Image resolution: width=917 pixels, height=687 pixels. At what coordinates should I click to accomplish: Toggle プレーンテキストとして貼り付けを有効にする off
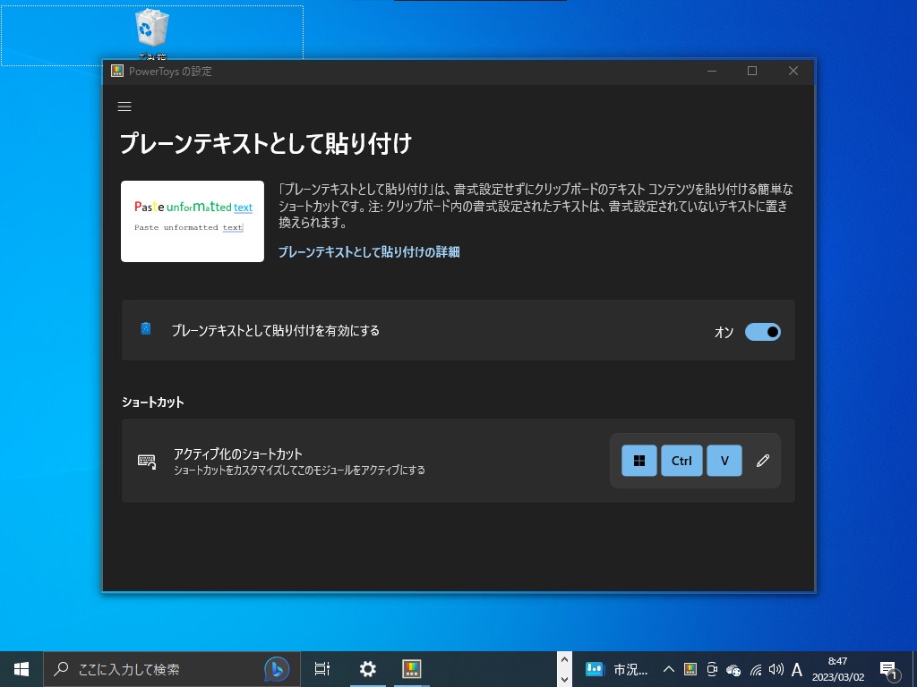(x=762, y=331)
